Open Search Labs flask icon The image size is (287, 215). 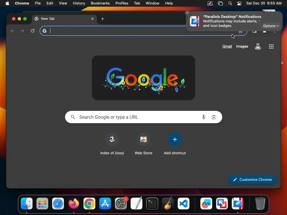click(258, 46)
